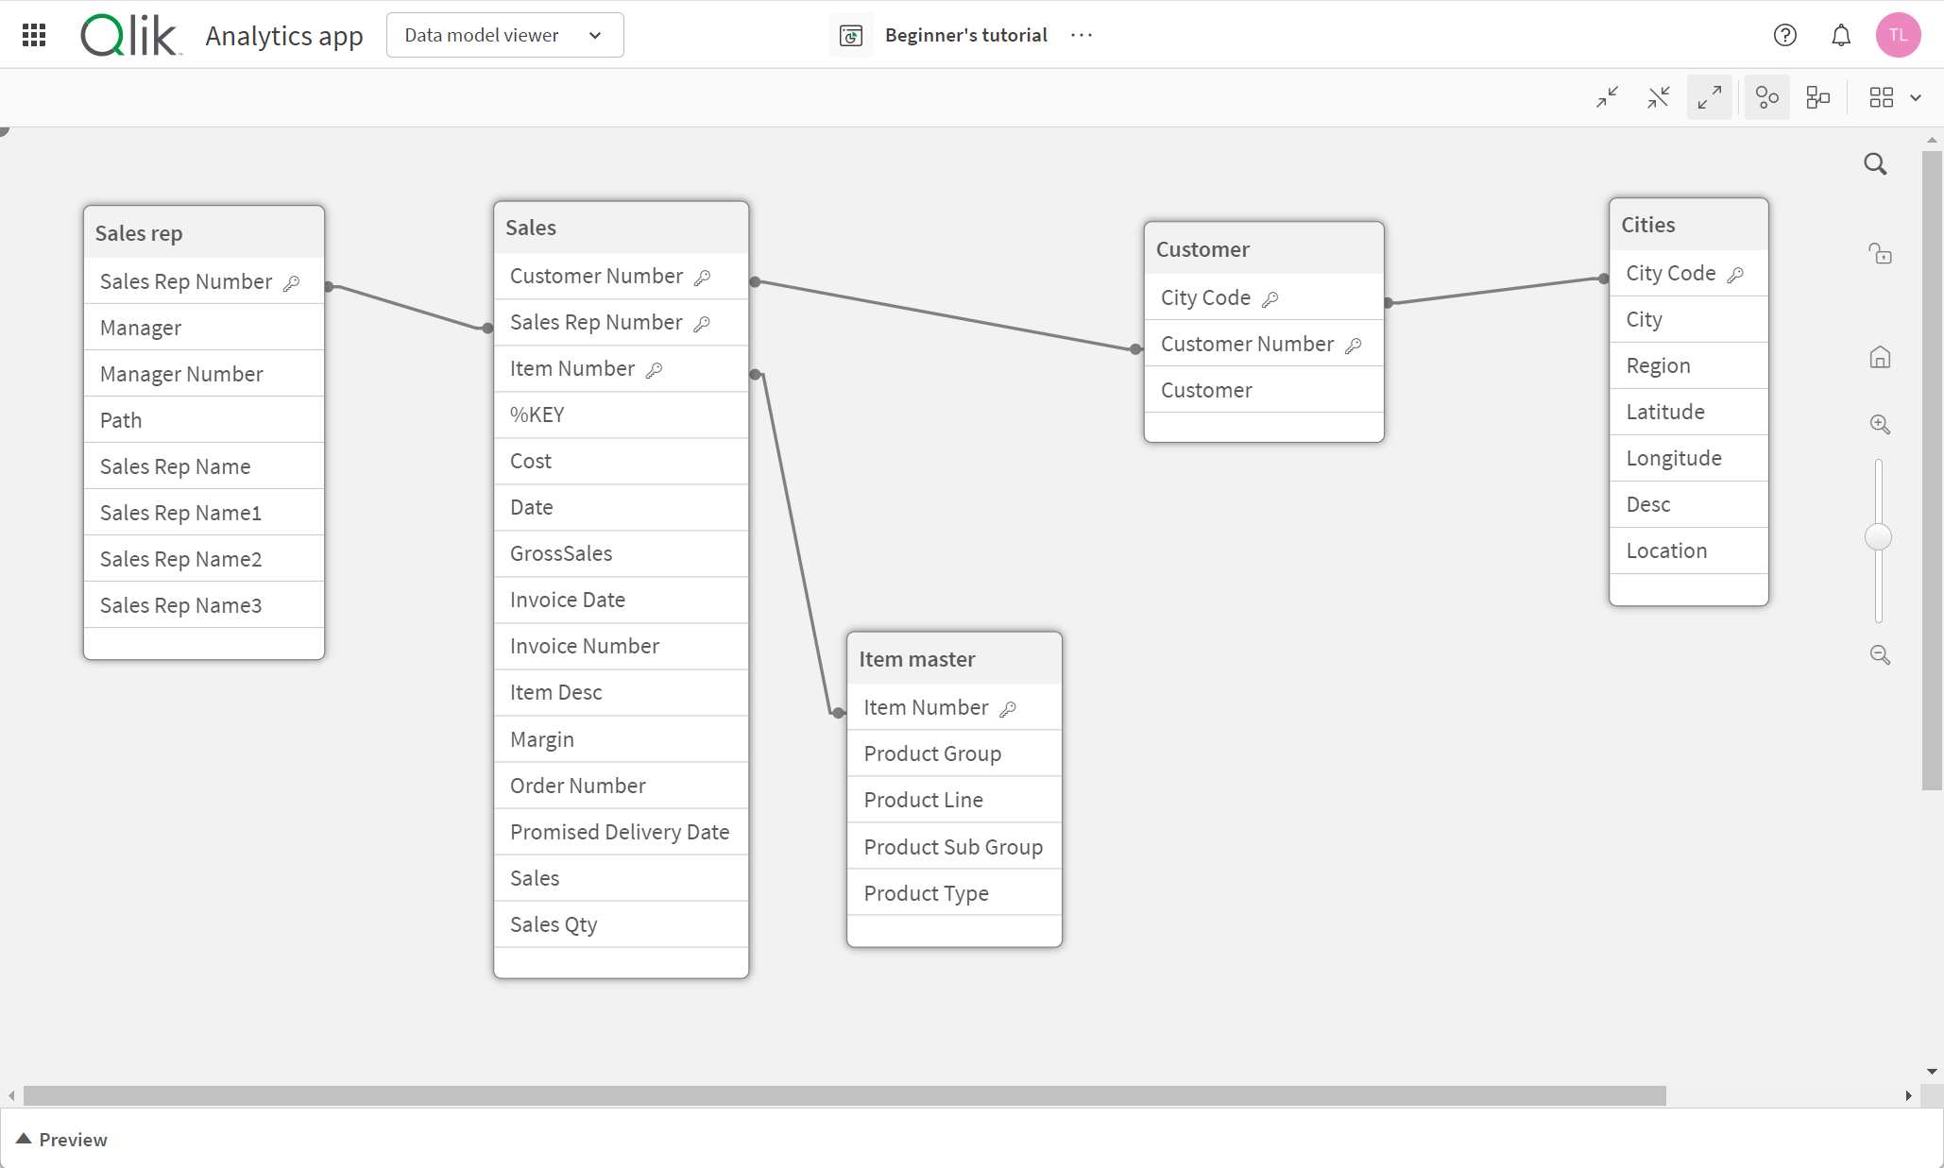Select the notifications bell icon
Viewport: 1944px width, 1168px height.
click(1841, 35)
